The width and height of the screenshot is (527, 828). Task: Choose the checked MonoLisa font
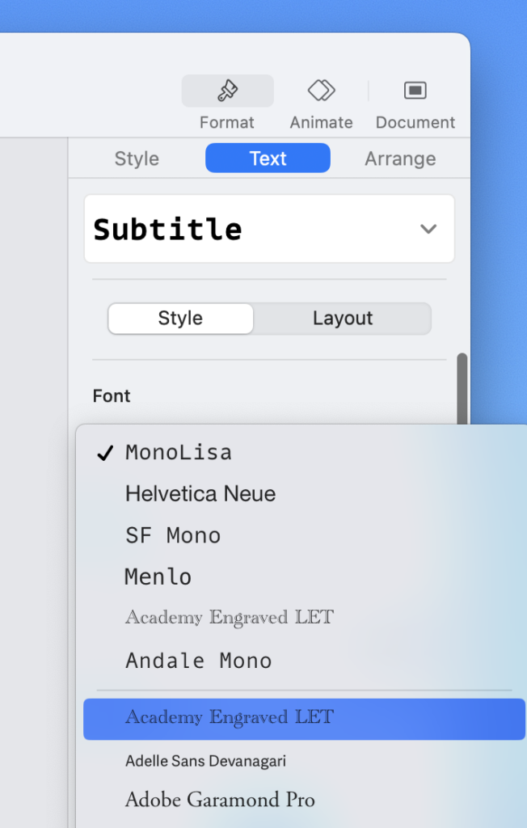(x=179, y=453)
